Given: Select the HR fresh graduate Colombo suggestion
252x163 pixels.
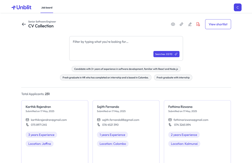Looking at the screenshot, I should click(105, 78).
